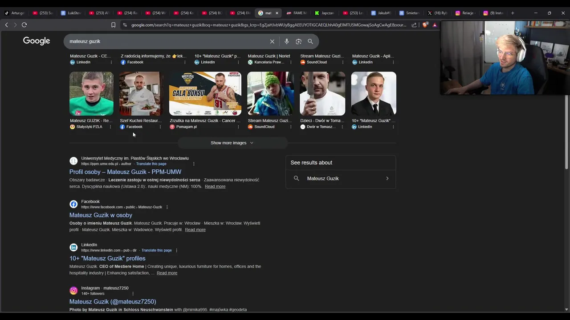Switch to the Japczan Kick tab
Viewport: 570px width, 320px height.
pos(324,13)
